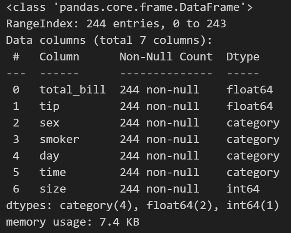Image resolution: width=291 pixels, height=233 pixels.
Task: Click the time column name
Action: [x=53, y=173]
